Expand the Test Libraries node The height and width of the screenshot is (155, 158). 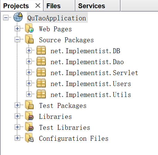point(17,127)
